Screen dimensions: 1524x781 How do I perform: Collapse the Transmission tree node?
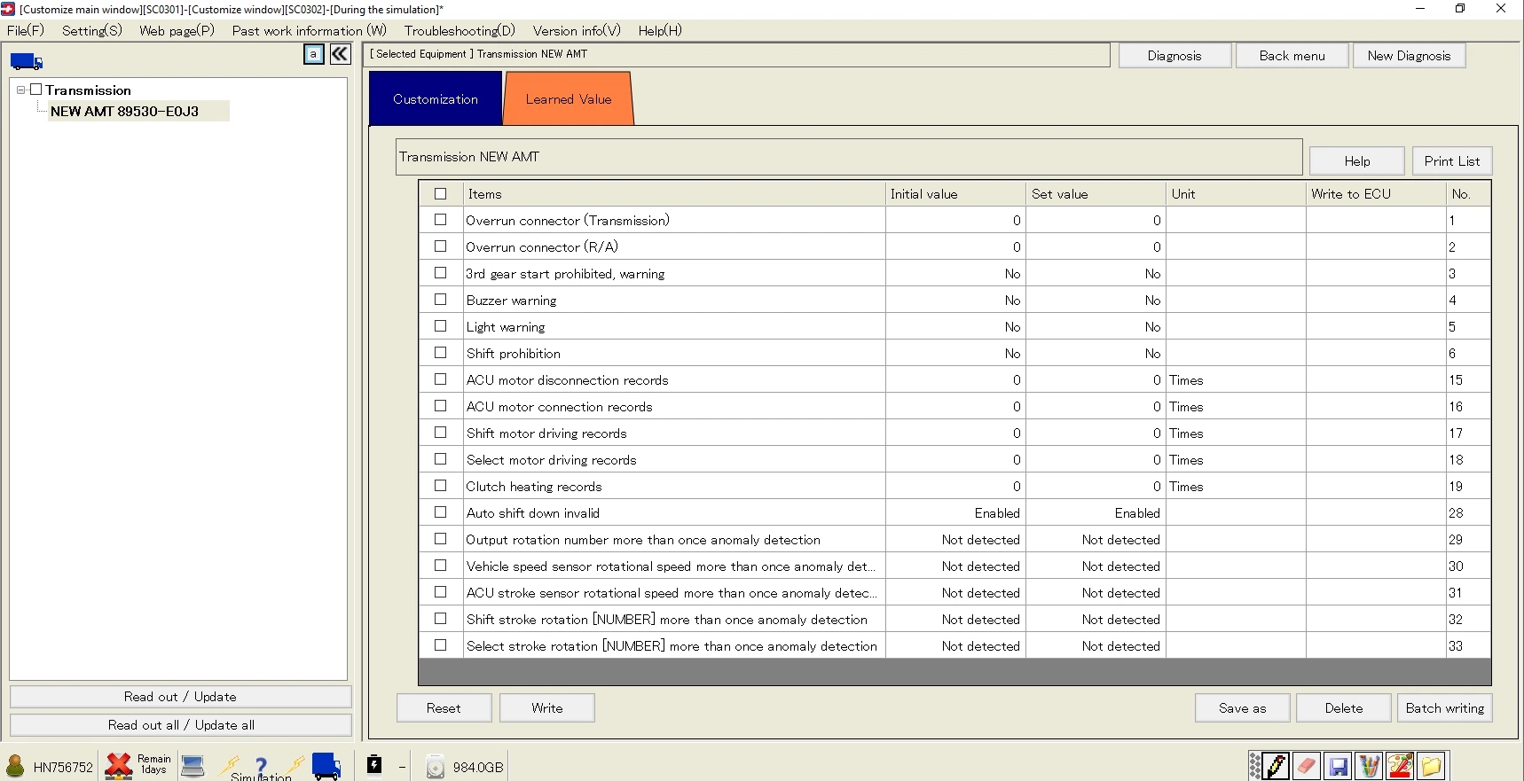pyautogui.click(x=20, y=90)
